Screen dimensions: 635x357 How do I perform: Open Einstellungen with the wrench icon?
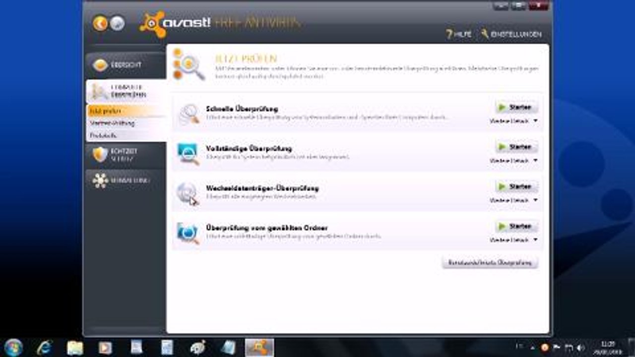[511, 34]
